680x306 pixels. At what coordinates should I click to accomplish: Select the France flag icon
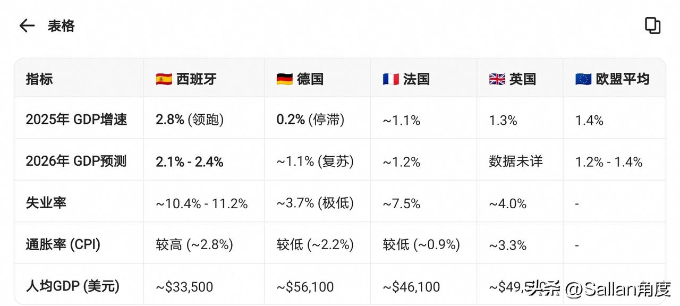click(x=391, y=79)
